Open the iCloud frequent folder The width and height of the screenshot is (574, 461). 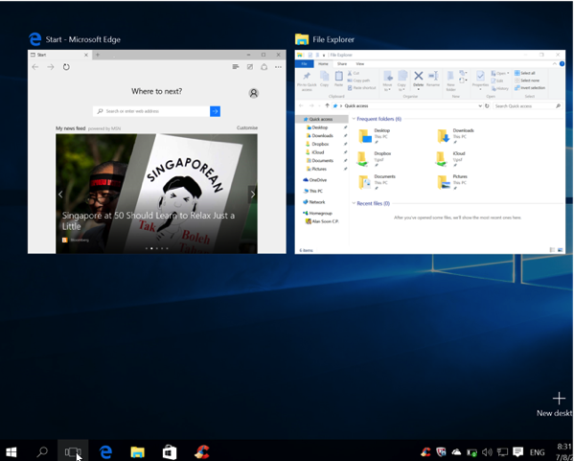pyautogui.click(x=451, y=159)
